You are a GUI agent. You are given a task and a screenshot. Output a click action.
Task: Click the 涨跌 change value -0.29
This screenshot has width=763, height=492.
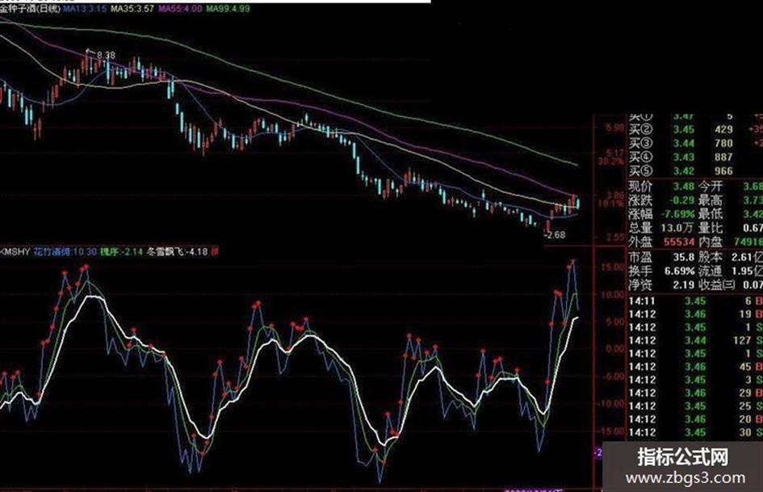pyautogui.click(x=681, y=200)
